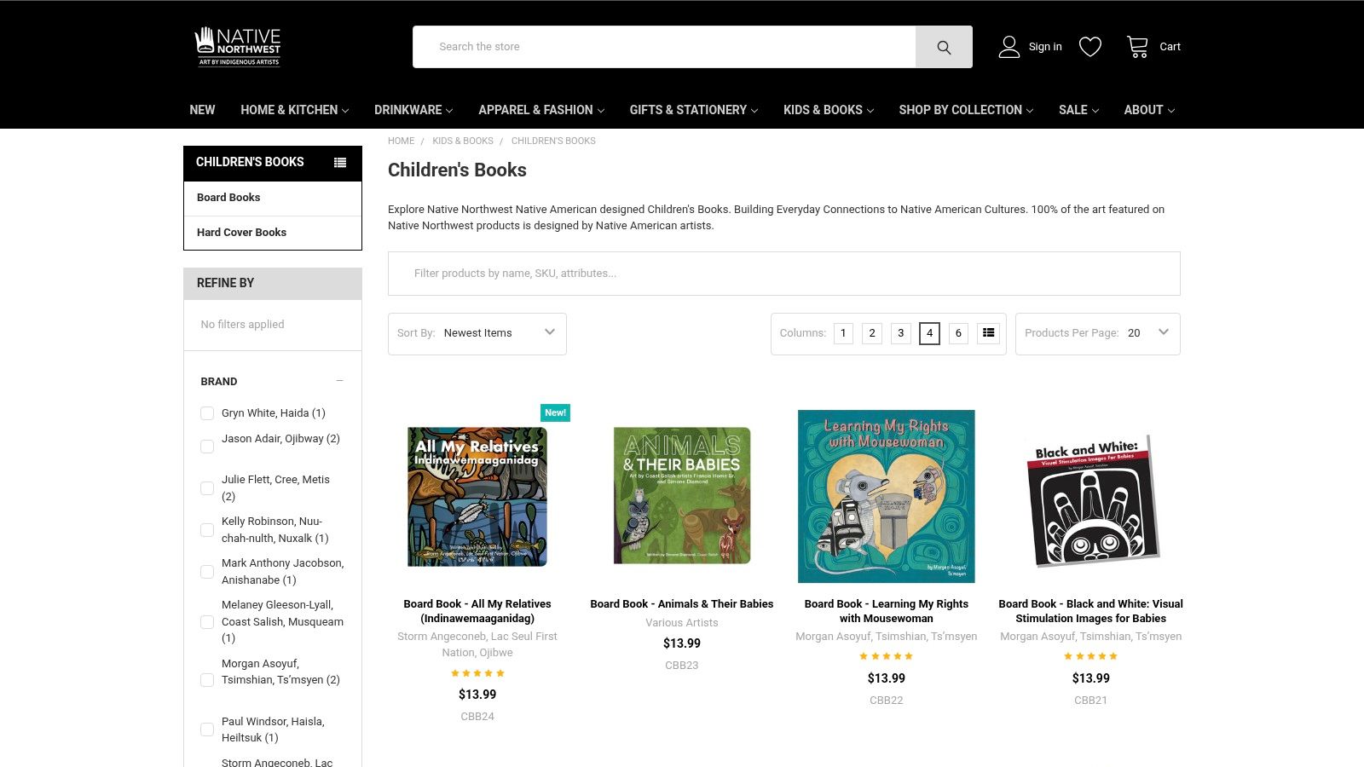
Task: Click star rating under Learning My Rights
Action: pyautogui.click(x=887, y=656)
